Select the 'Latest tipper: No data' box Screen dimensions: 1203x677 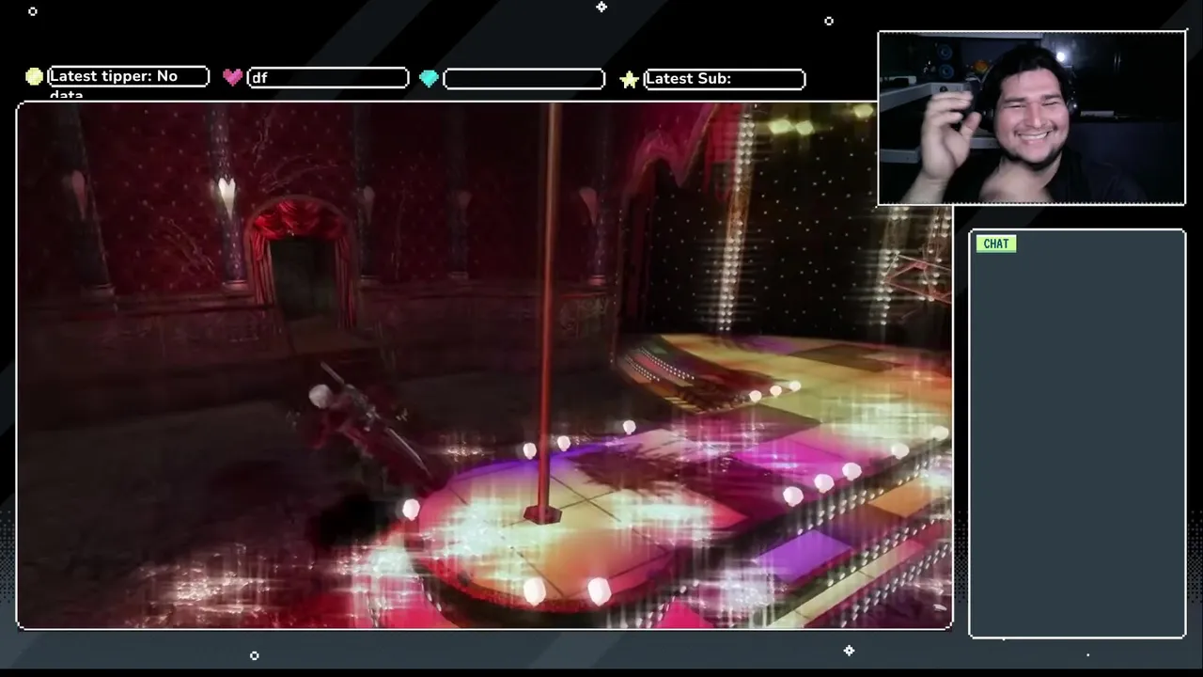tap(128, 76)
